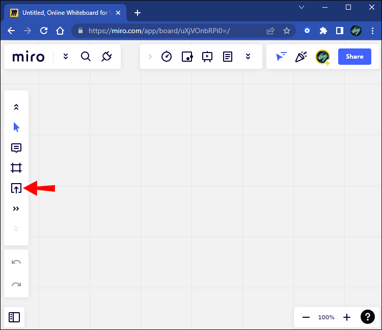The height and width of the screenshot is (330, 382).
Task: Go back in browser
Action: coord(11,31)
